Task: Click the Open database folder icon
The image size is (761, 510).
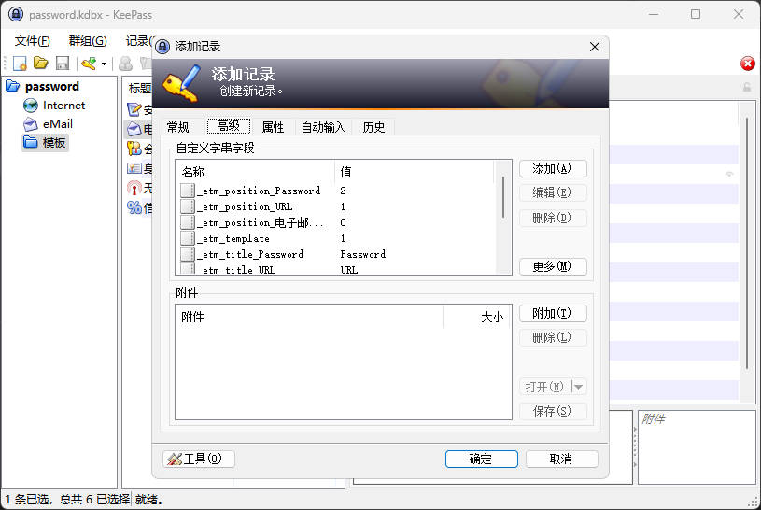Action: pos(41,64)
